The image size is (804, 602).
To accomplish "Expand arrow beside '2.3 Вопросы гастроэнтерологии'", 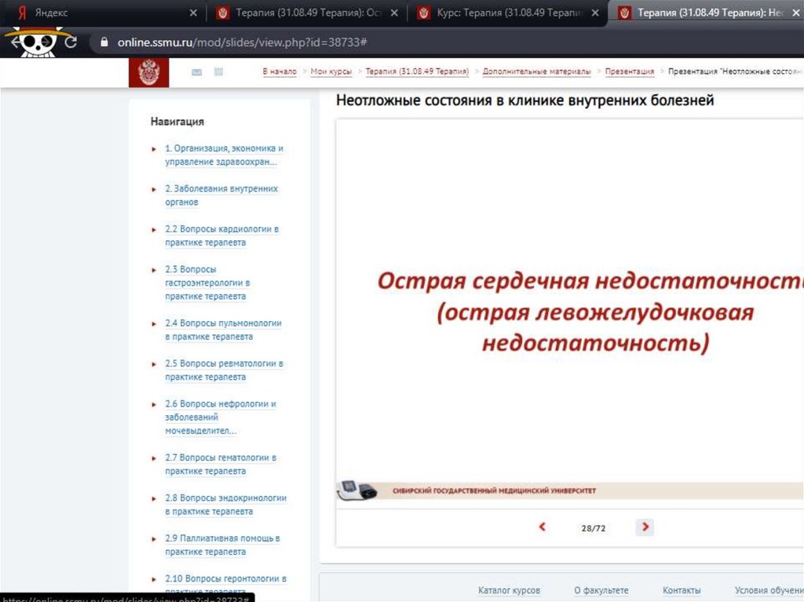I will pyautogui.click(x=154, y=270).
